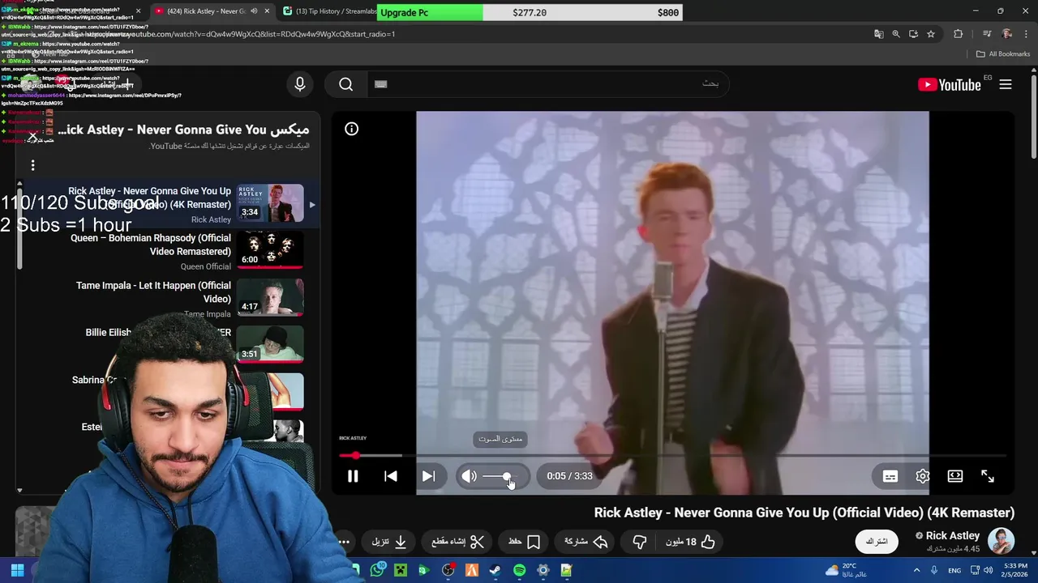Click "Tame Impala - Let It Happen" title text

tap(153, 292)
